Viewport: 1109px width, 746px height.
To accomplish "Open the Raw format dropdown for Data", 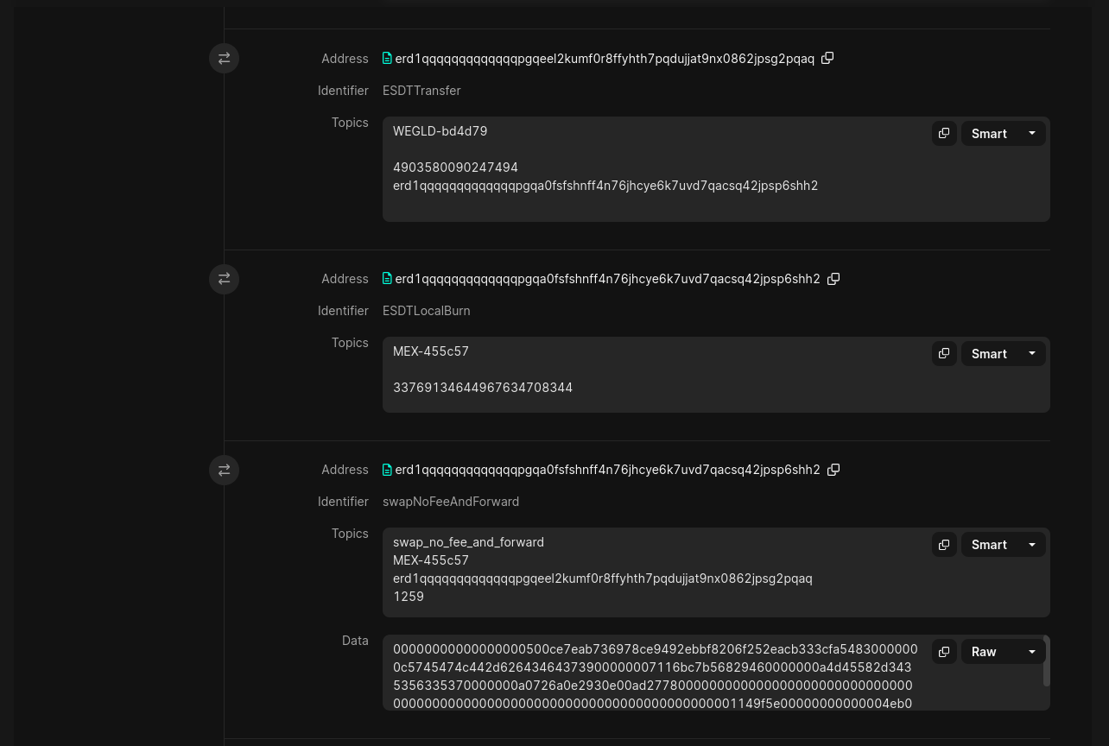I will tap(1004, 652).
